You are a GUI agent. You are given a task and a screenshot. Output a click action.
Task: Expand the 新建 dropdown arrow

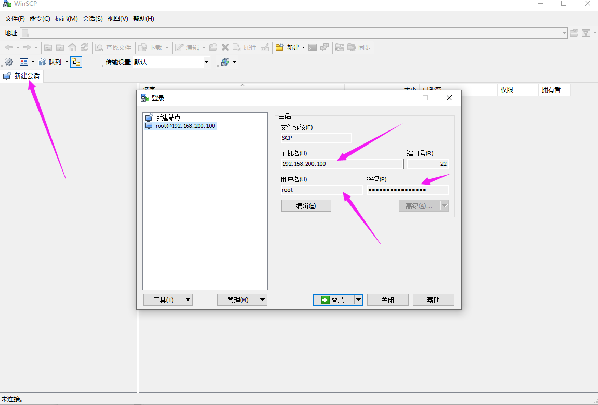[304, 48]
